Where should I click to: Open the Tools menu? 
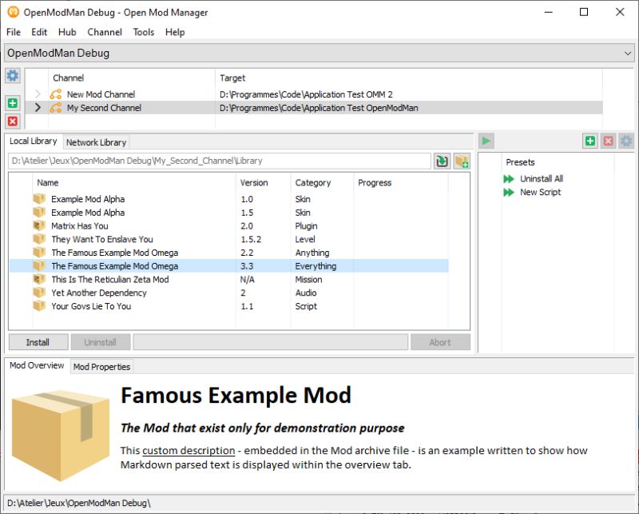coord(144,32)
